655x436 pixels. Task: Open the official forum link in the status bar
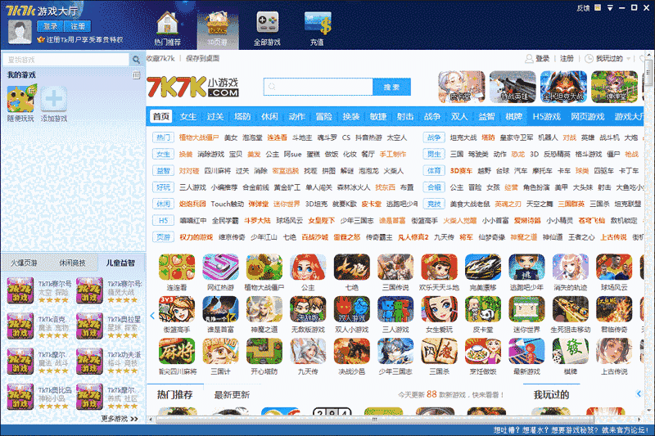pyautogui.click(x=570, y=430)
